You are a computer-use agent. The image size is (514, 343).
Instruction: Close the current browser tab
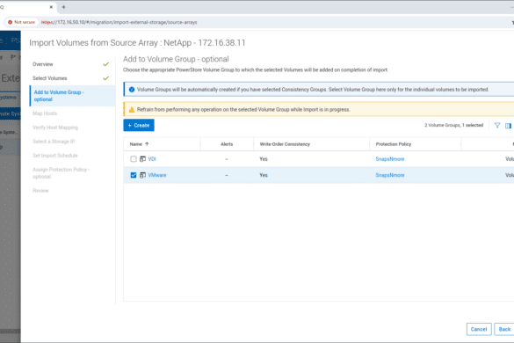(x=51, y=7)
